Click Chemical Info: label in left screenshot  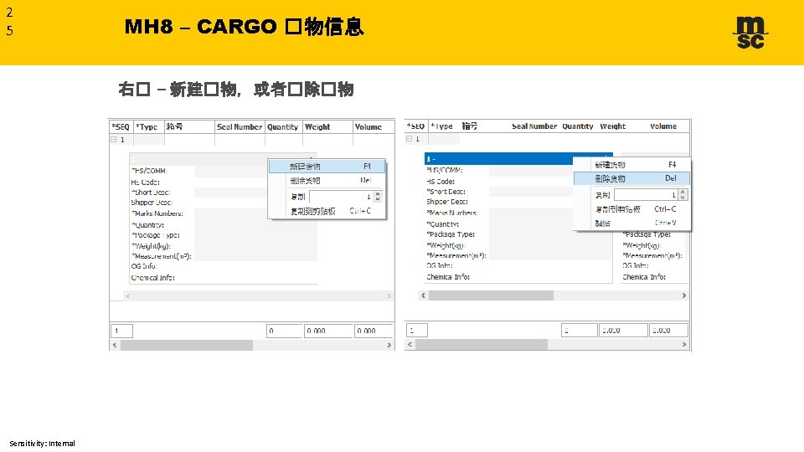[x=152, y=278]
